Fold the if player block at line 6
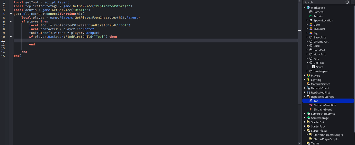Viewport: 355px width, 145px height. (11, 22)
